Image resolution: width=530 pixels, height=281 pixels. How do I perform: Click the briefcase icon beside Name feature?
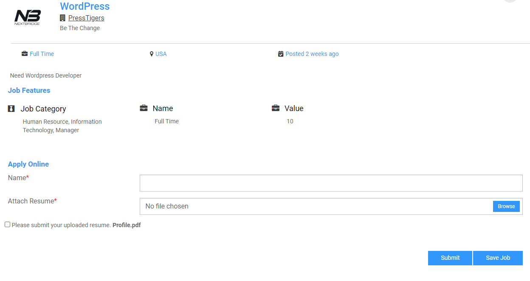click(144, 108)
